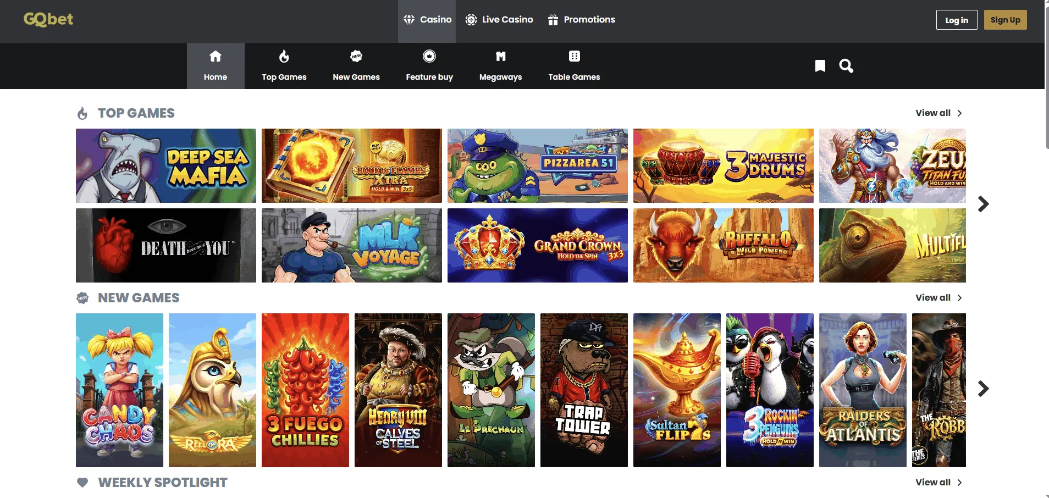Select the Feature buy category

429,66
